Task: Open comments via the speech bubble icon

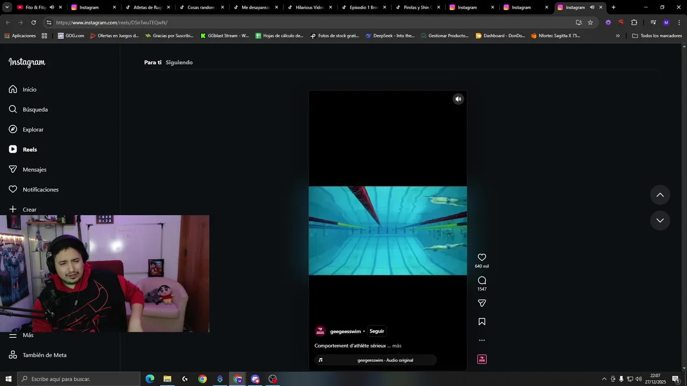Action: coord(482,280)
